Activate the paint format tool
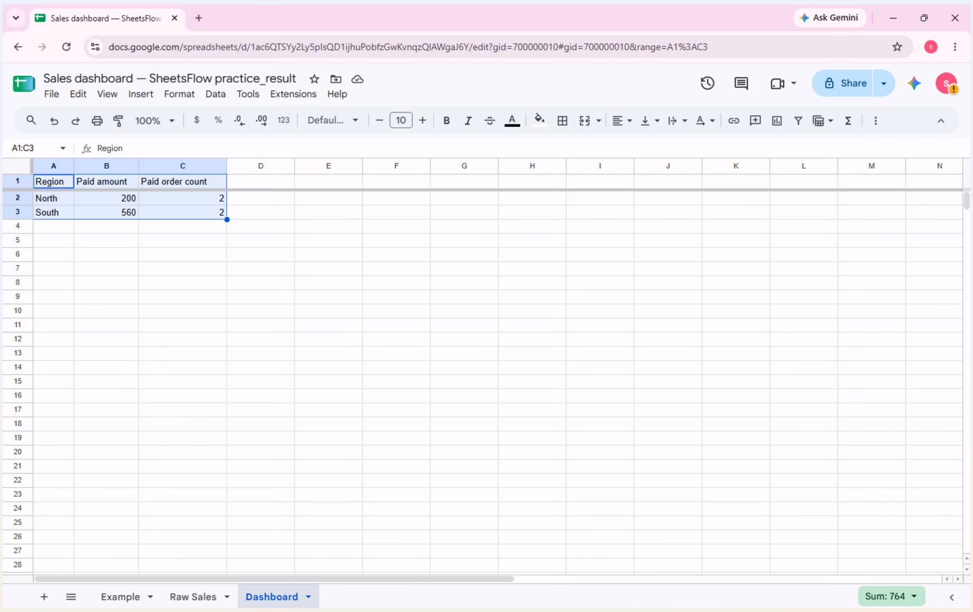973x612 pixels. (118, 121)
